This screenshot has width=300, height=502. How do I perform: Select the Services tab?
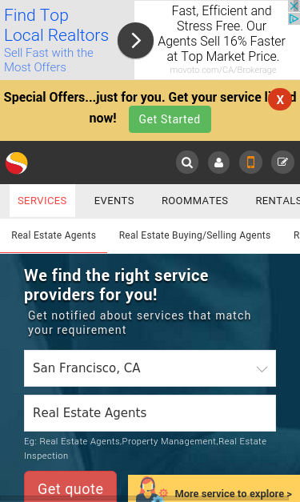(42, 201)
